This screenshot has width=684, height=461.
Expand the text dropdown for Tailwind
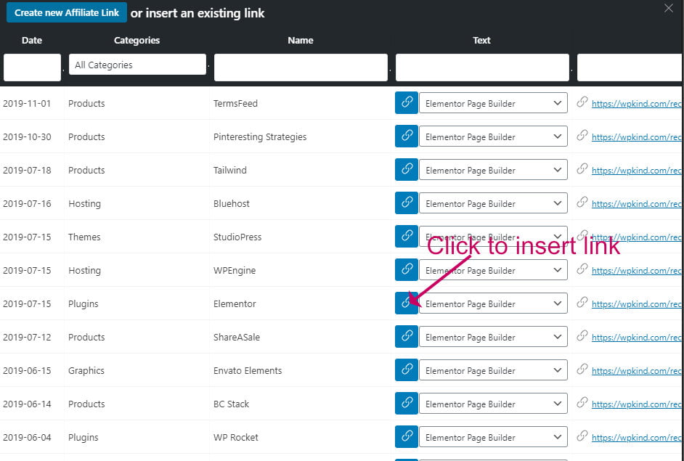click(493, 170)
